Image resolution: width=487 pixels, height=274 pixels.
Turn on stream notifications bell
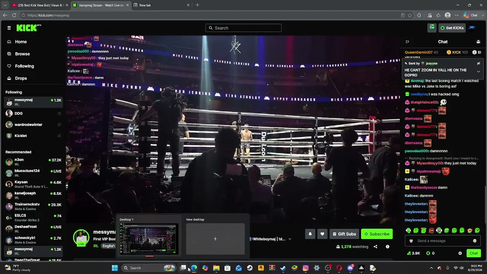pyautogui.click(x=310, y=234)
